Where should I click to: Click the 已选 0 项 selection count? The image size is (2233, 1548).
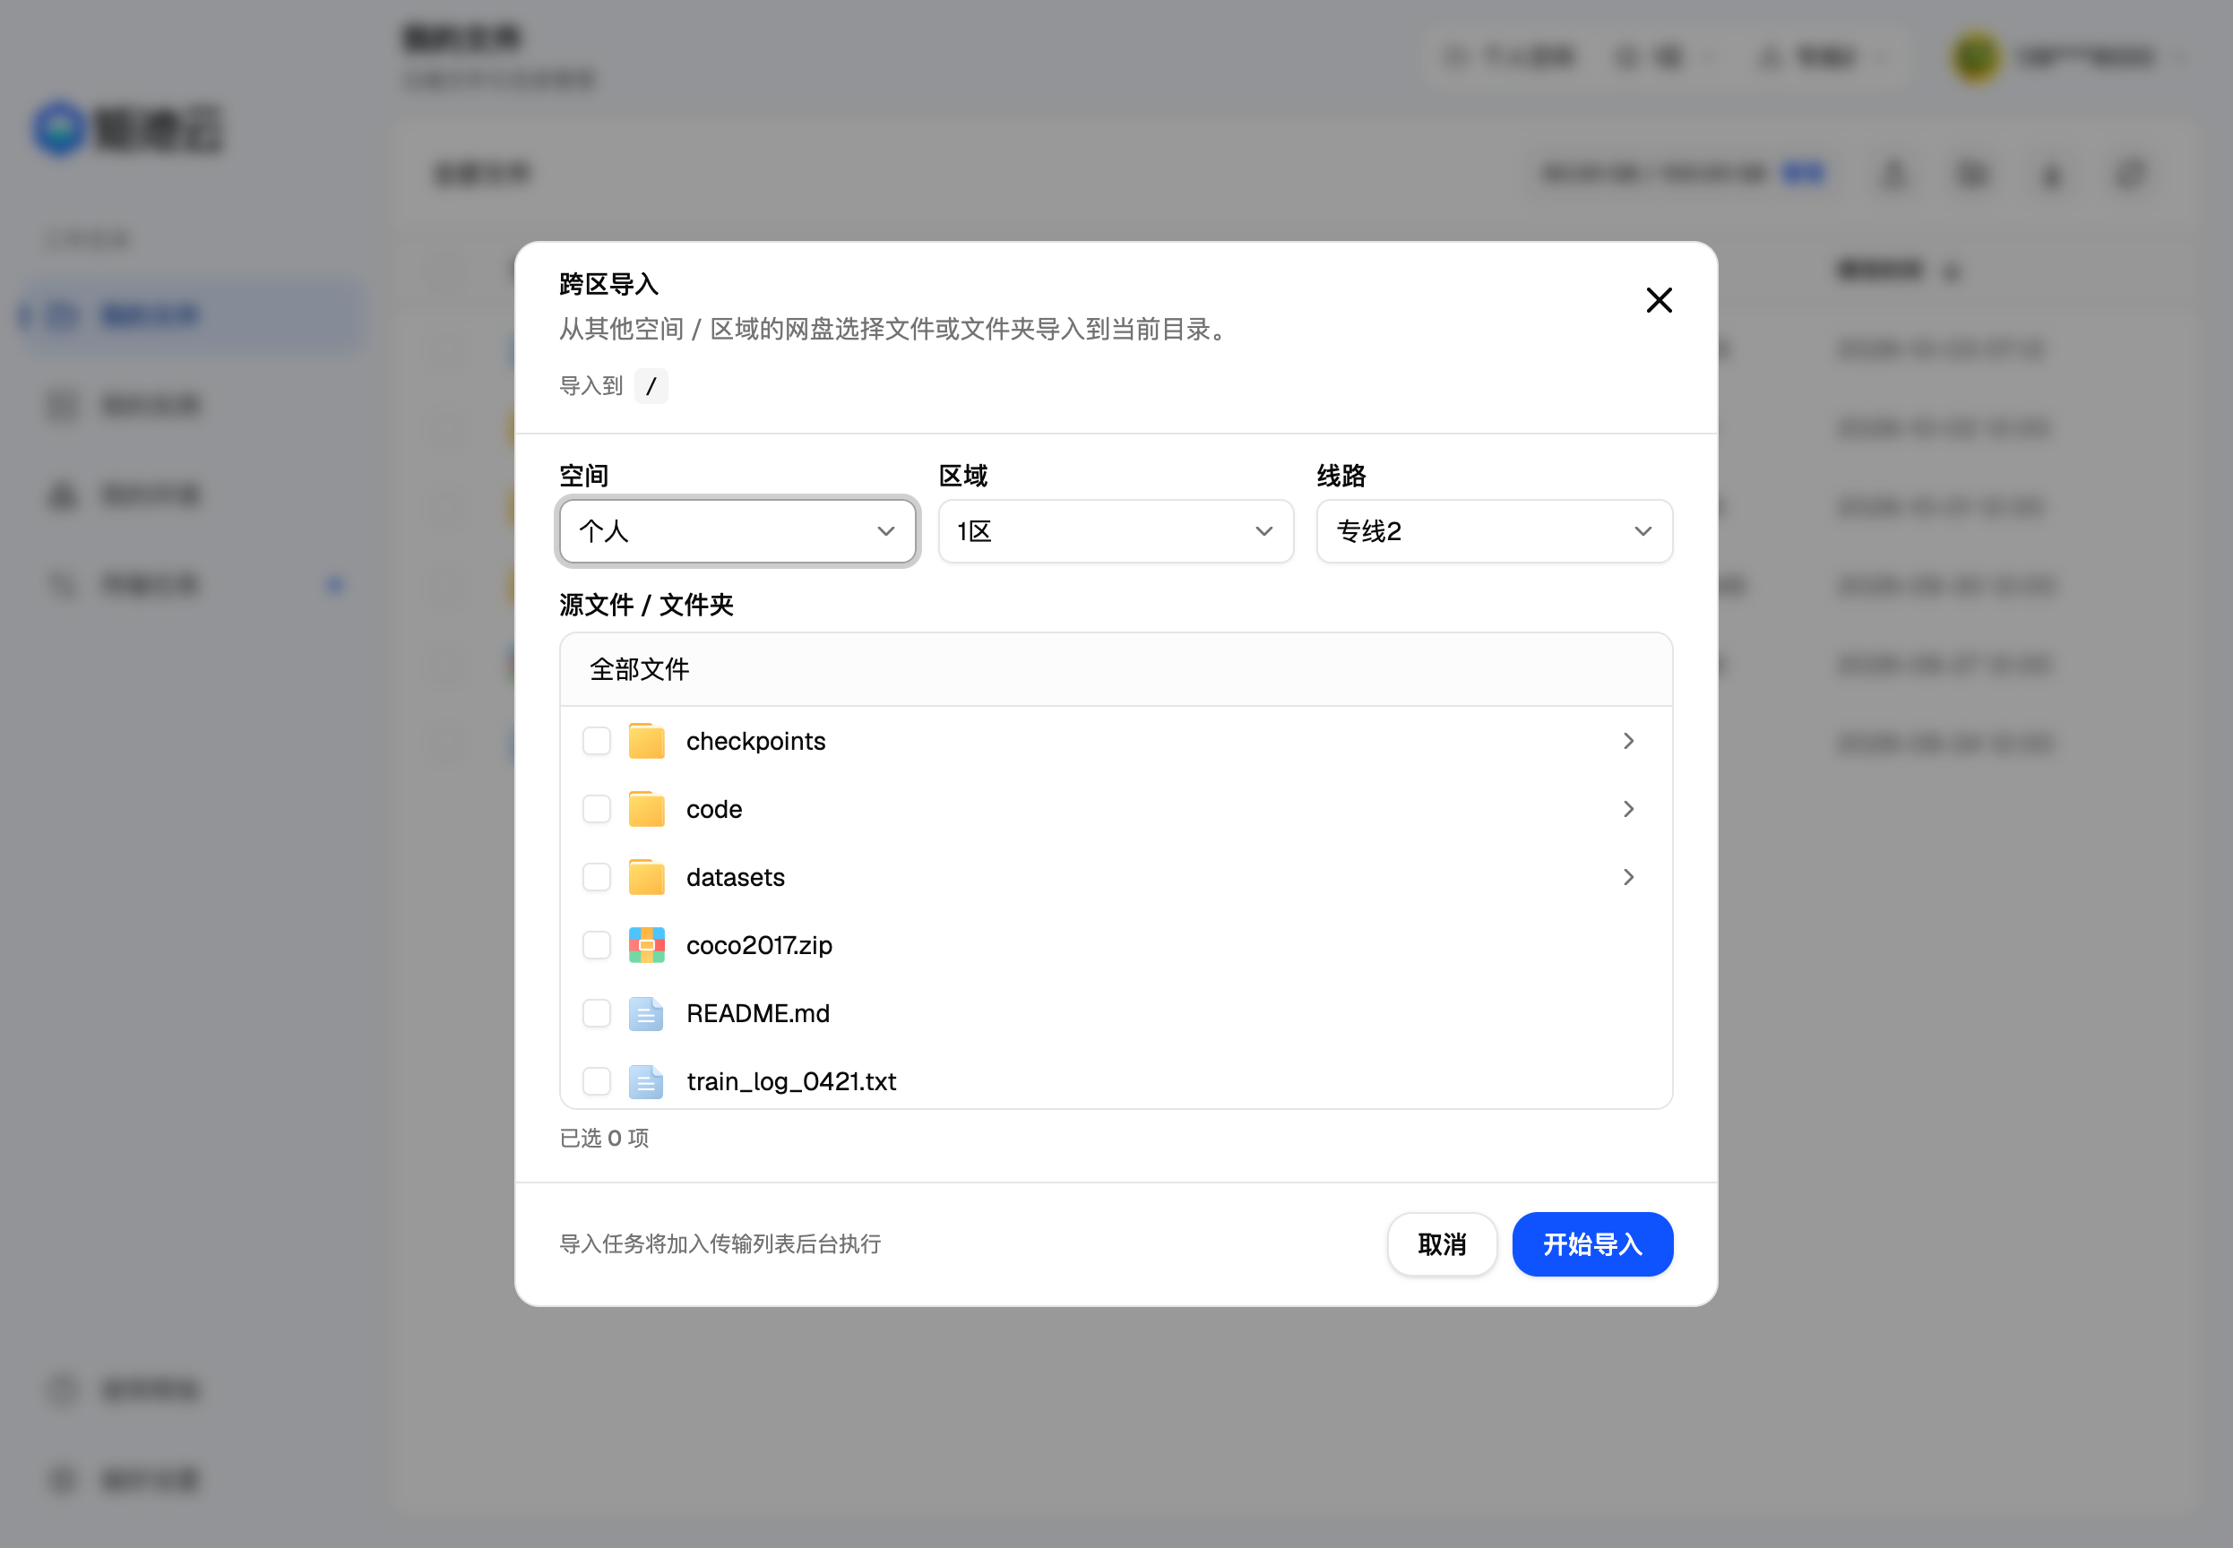coord(604,1138)
